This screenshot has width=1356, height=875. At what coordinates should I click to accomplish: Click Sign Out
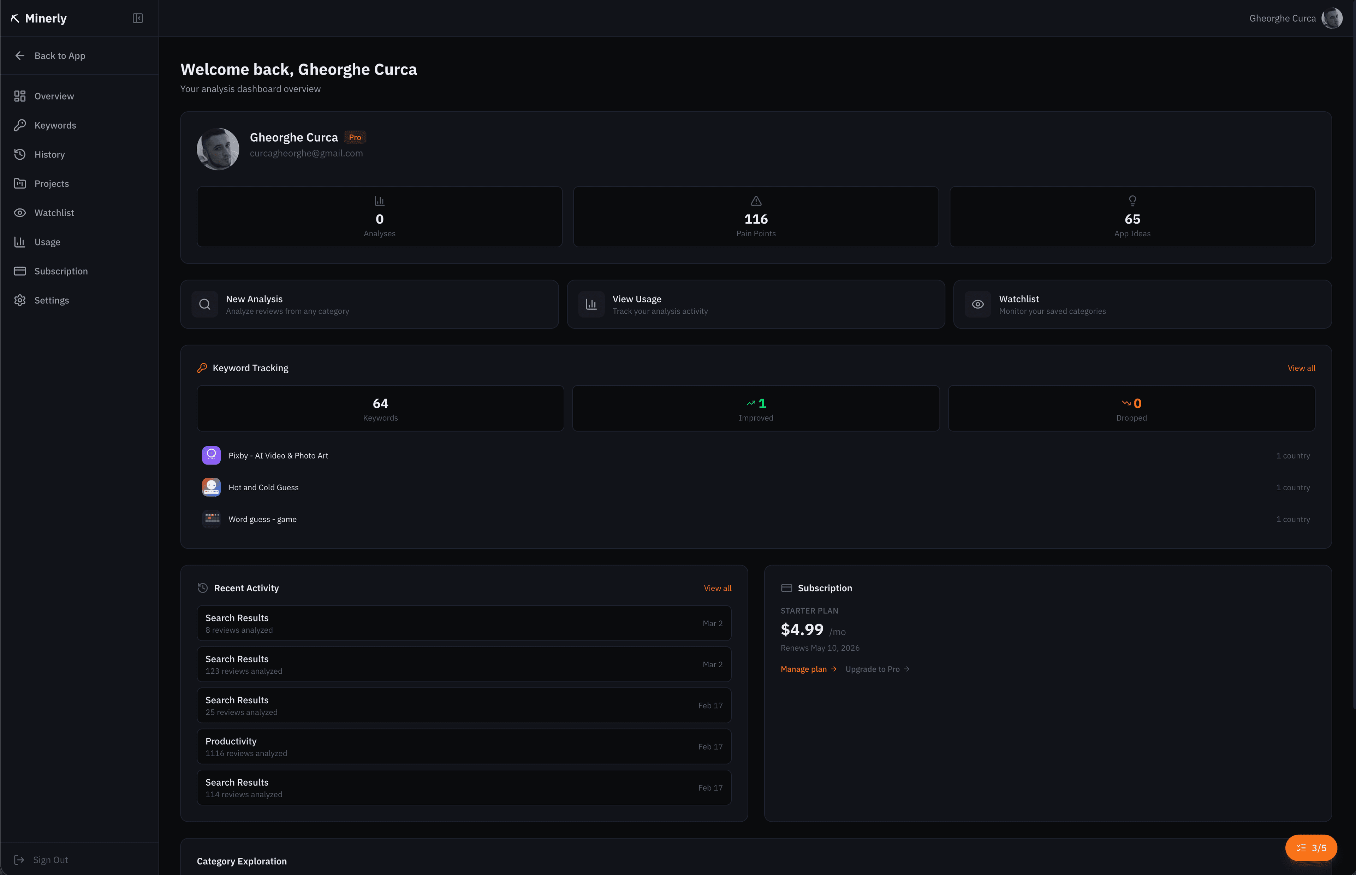point(41,860)
